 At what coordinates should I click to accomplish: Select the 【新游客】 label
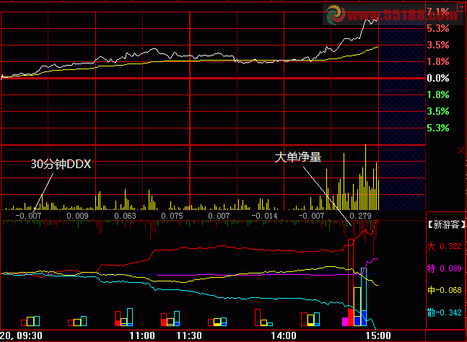[446, 224]
